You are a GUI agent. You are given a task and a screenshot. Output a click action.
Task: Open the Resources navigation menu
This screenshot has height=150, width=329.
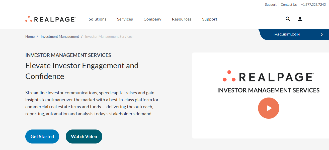[x=182, y=19]
